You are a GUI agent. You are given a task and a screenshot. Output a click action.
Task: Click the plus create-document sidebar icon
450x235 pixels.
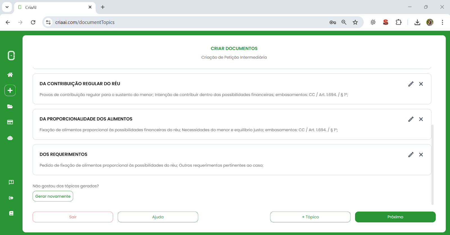tap(10, 90)
